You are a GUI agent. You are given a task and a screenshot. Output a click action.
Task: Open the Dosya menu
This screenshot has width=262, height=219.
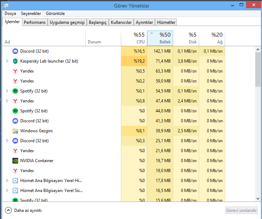click(x=10, y=14)
